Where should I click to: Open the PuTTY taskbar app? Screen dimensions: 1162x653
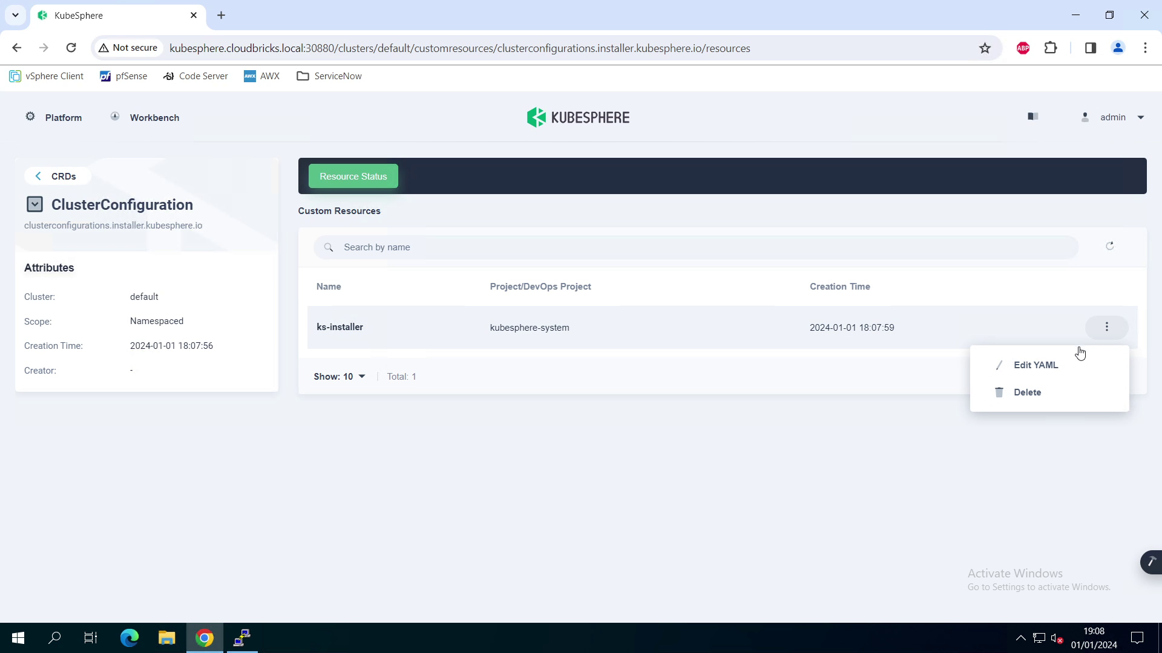click(242, 638)
